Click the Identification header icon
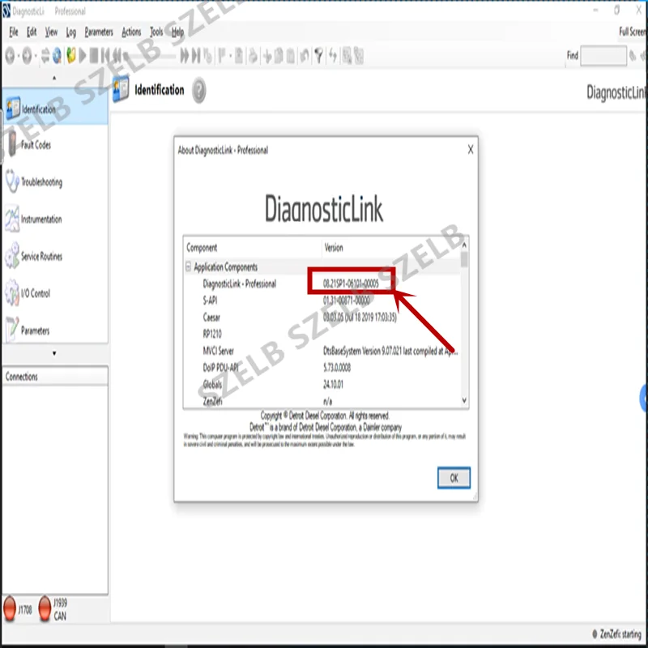The height and width of the screenshot is (648, 648). (x=121, y=89)
